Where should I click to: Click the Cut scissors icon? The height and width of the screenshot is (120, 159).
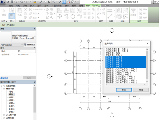click(26, 9)
